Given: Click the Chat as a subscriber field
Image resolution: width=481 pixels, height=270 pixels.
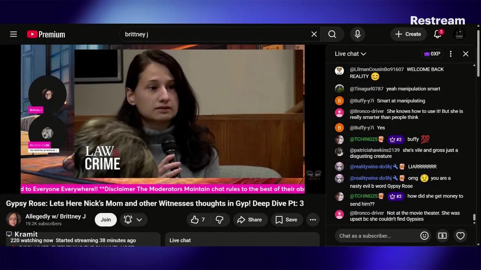Looking at the screenshot, I should point(377,236).
